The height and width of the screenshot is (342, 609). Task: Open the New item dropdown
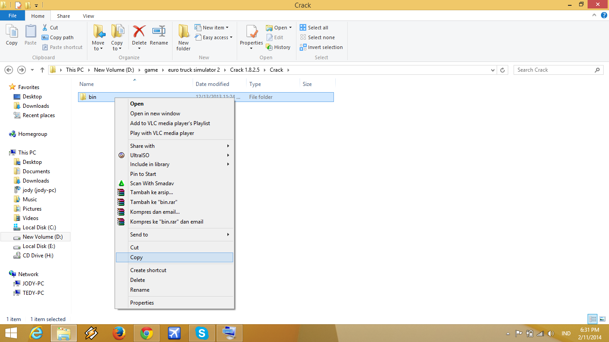[x=212, y=28]
